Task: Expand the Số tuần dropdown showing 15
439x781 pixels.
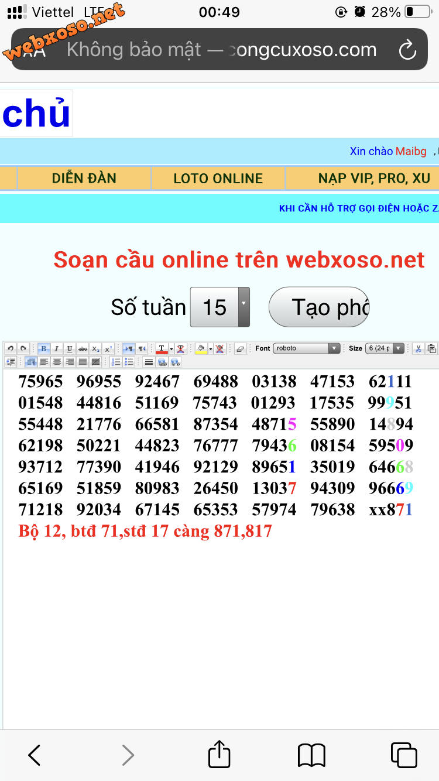Action: pos(220,307)
